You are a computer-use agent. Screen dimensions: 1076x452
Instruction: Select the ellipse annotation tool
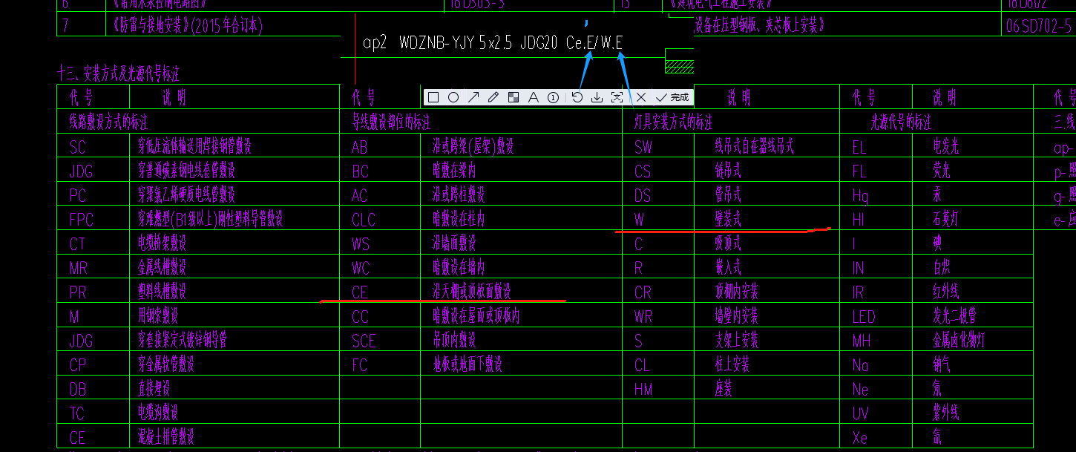click(453, 97)
